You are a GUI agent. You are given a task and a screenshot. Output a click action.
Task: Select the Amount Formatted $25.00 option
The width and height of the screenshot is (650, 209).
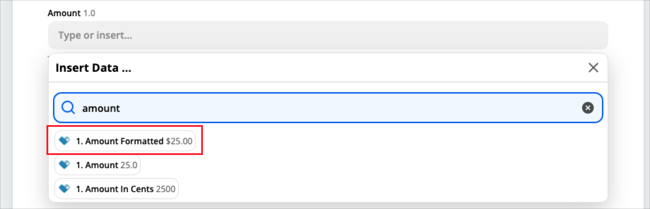125,141
